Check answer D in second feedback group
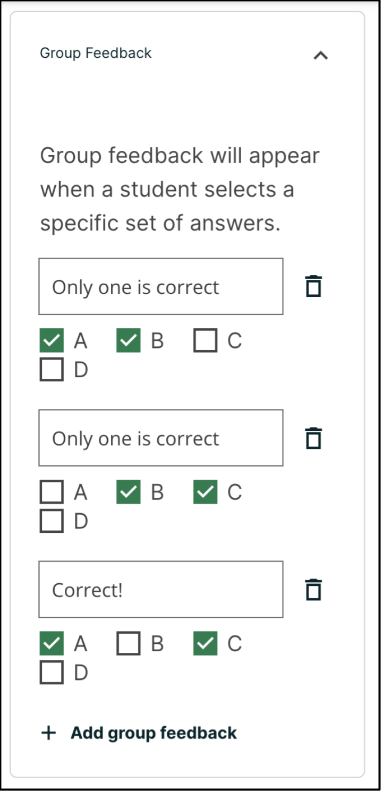The width and height of the screenshot is (383, 792). pyautogui.click(x=52, y=521)
